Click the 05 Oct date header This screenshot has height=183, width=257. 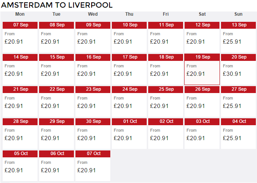[x=20, y=154]
